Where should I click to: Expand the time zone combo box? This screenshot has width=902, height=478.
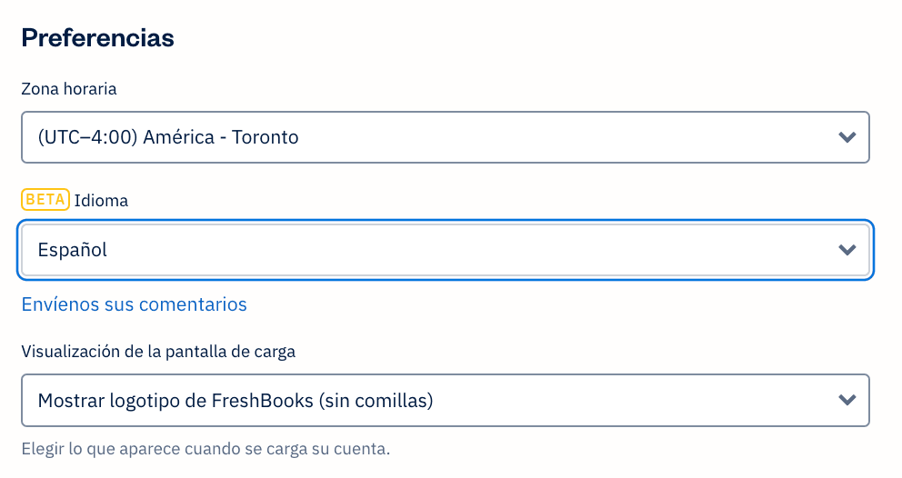[446, 137]
